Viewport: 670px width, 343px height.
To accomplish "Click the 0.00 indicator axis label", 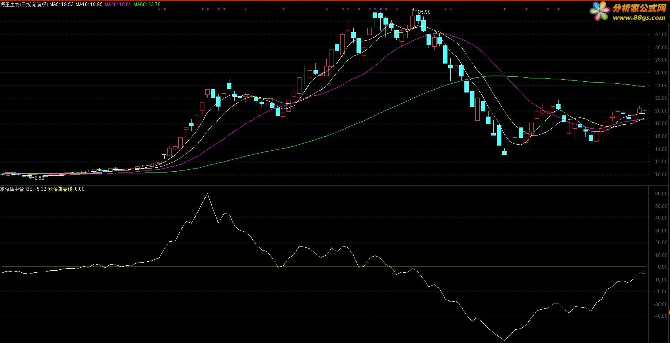I will point(663,267).
